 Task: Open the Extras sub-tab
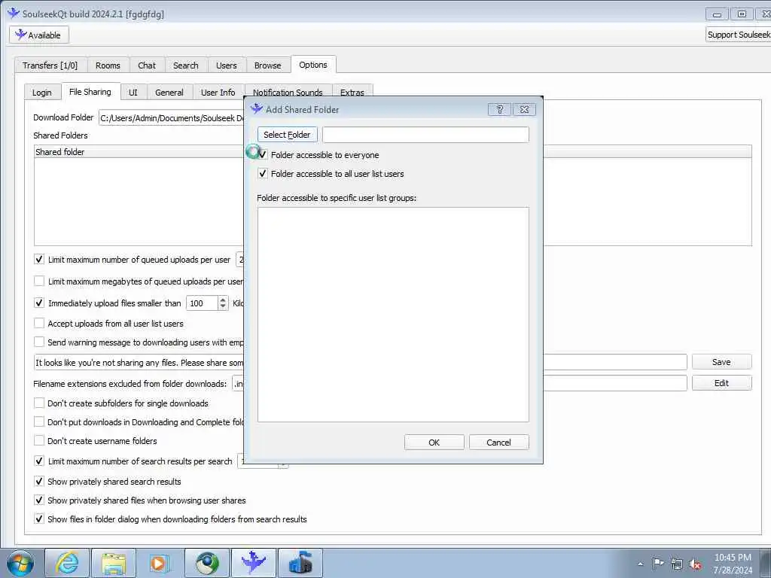click(352, 92)
